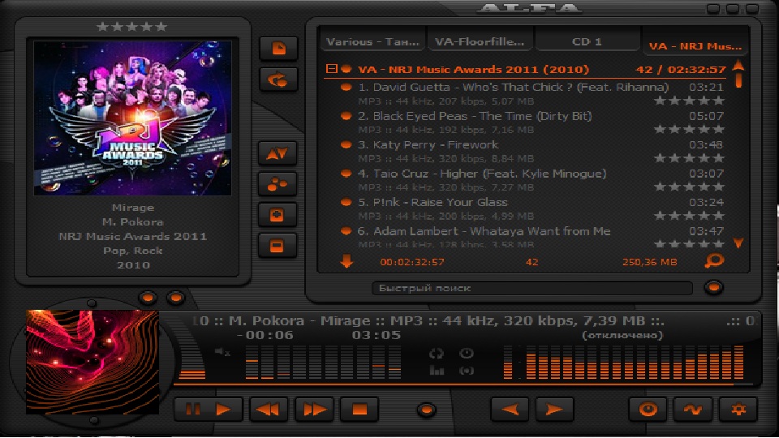Switch to the "CD 1" playlist tab
The height and width of the screenshot is (438, 779).
point(587,41)
